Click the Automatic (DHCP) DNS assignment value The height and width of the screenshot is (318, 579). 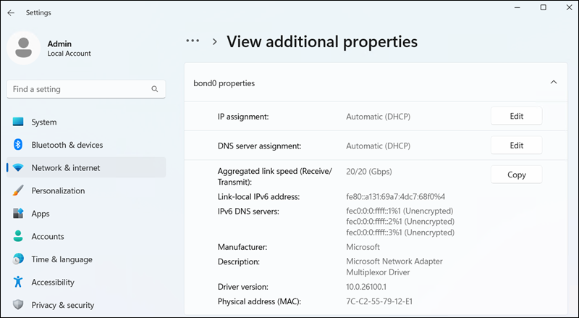[378, 146]
